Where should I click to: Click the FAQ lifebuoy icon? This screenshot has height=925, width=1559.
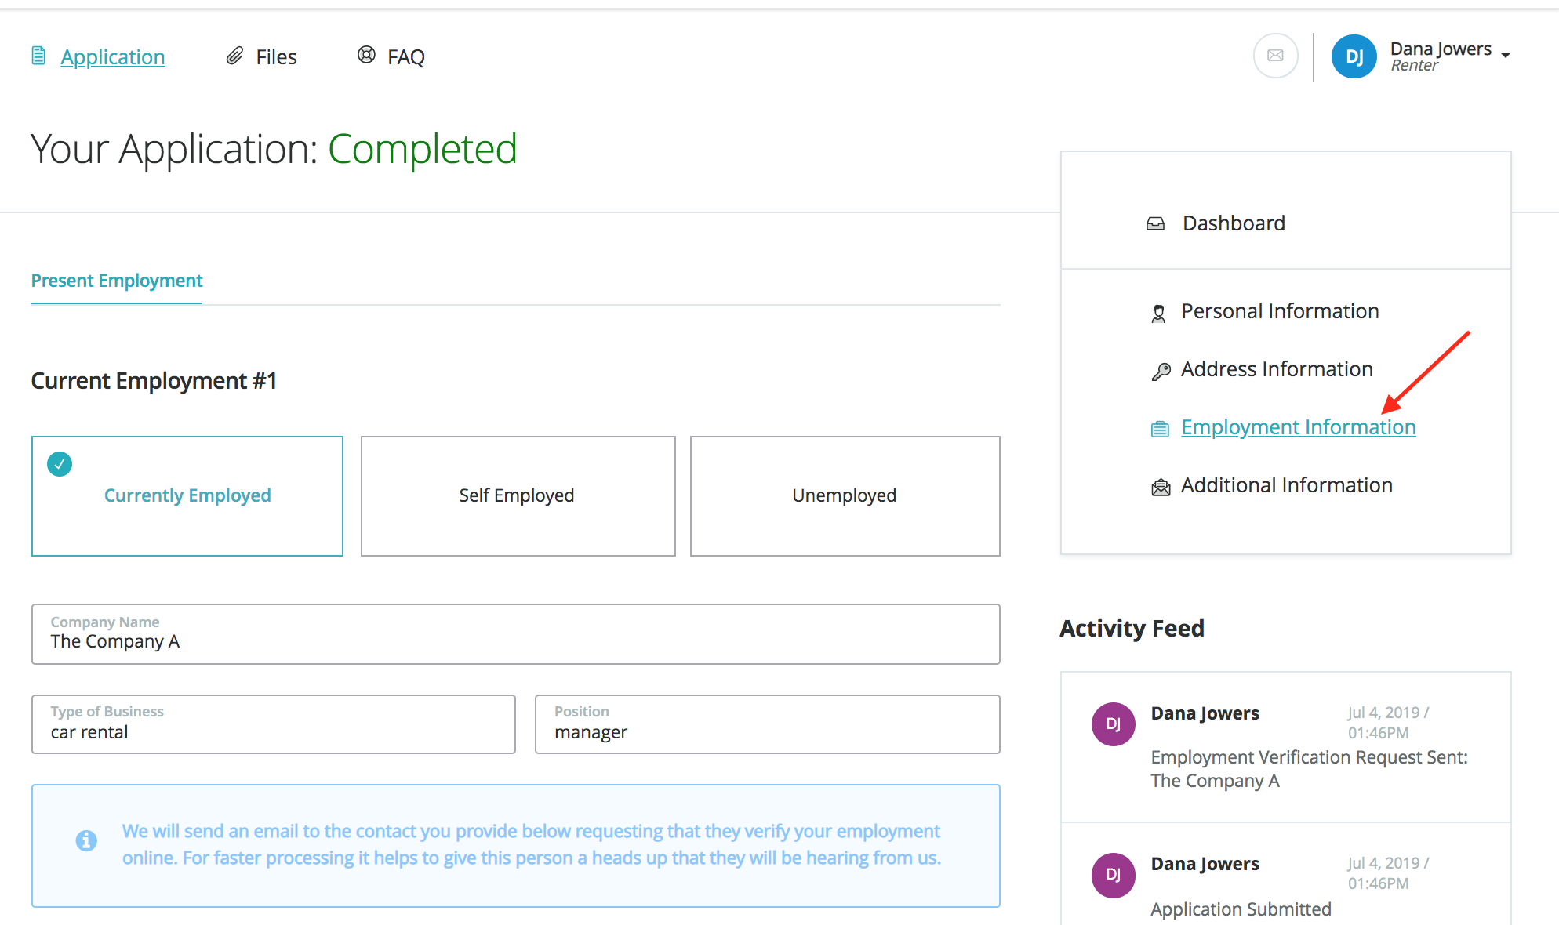(366, 55)
